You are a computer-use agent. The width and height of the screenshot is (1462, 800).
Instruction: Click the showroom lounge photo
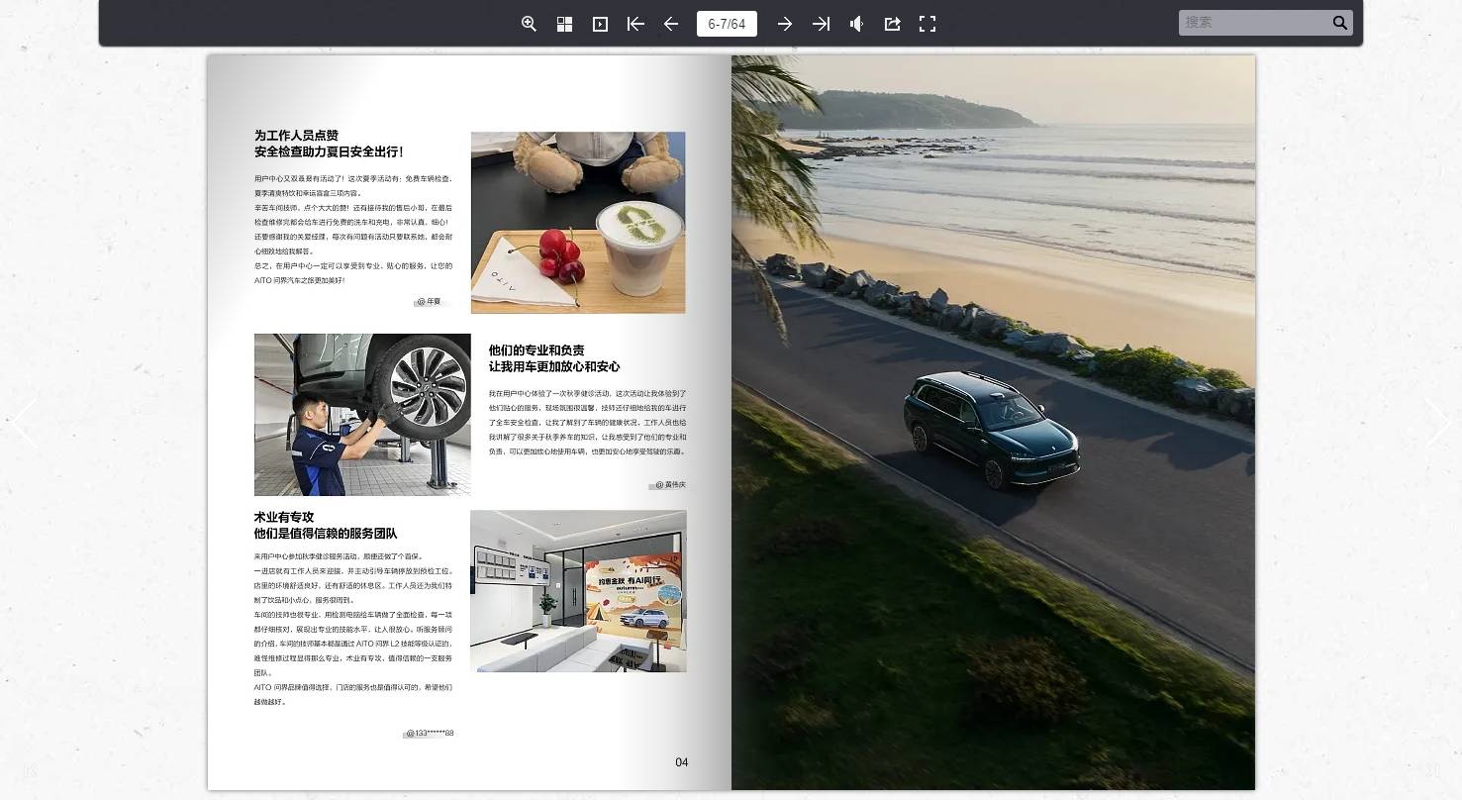[x=578, y=591]
